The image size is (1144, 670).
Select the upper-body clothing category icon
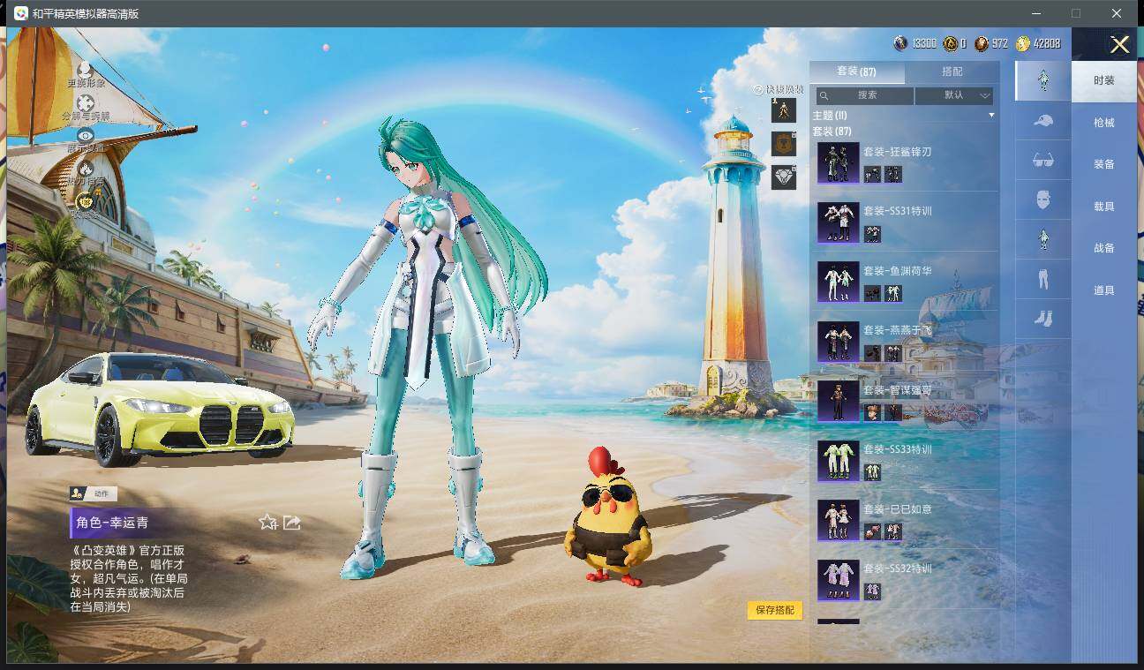click(x=1042, y=239)
